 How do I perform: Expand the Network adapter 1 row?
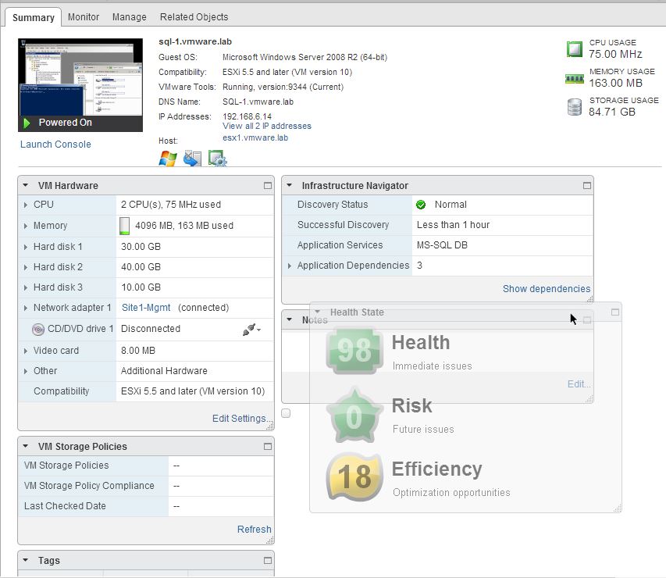(x=26, y=308)
